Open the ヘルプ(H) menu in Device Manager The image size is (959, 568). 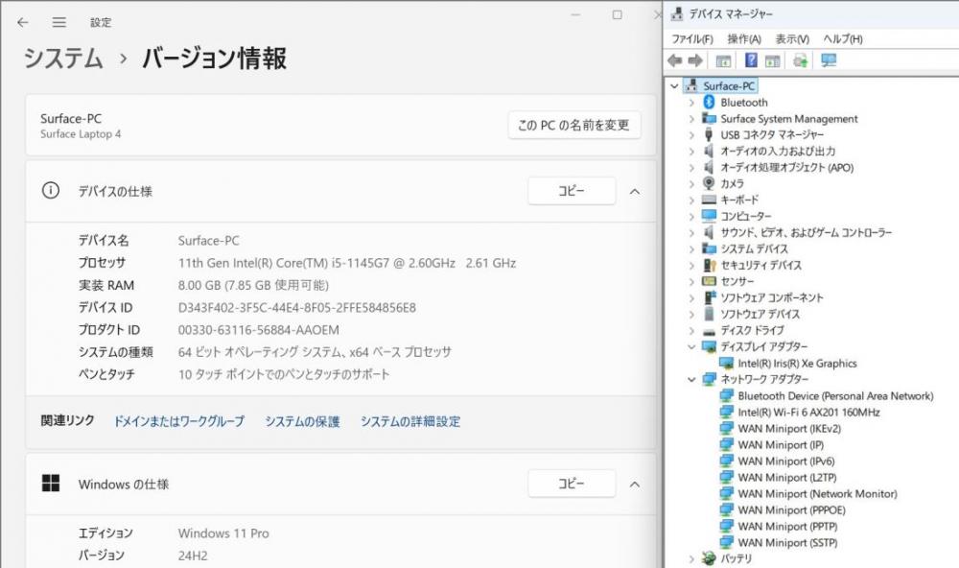click(x=843, y=39)
